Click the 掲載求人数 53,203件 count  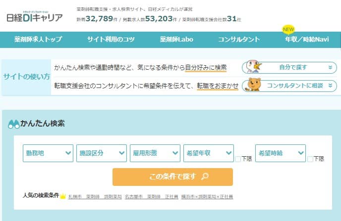coord(150,19)
